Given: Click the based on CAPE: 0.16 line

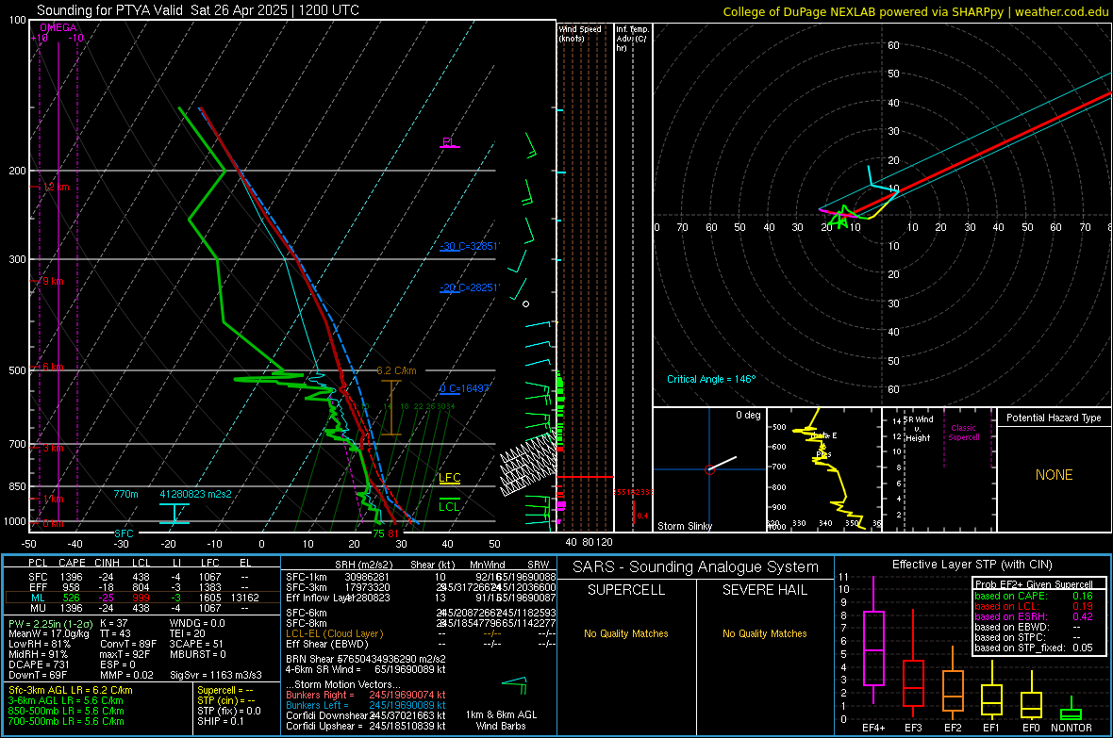Looking at the screenshot, I should coord(1034,596).
